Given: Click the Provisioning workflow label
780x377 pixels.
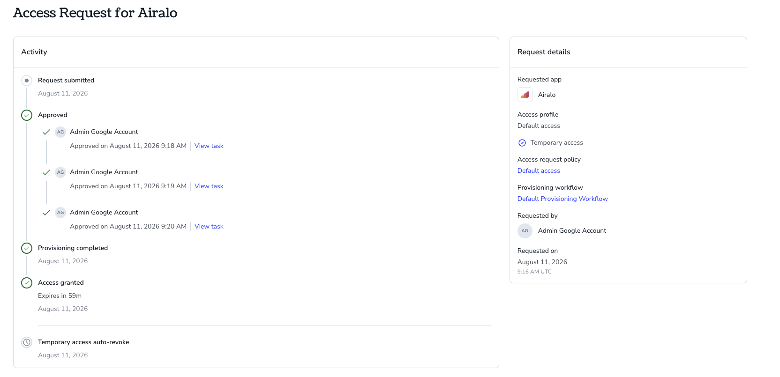Looking at the screenshot, I should coord(550,188).
